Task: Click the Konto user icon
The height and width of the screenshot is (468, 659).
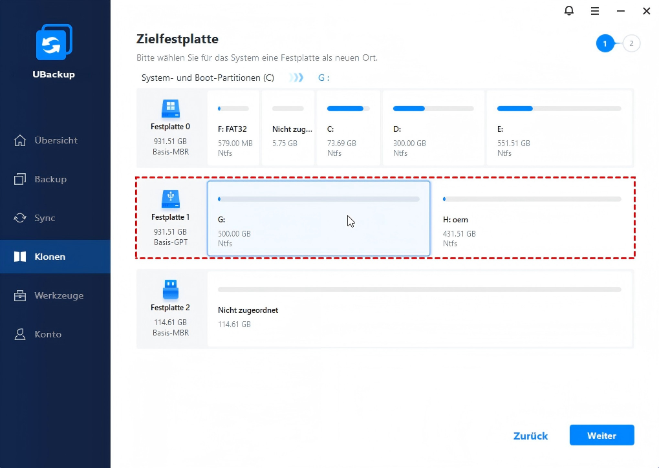Action: point(20,334)
